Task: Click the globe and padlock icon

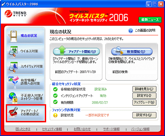Action: 13,98
